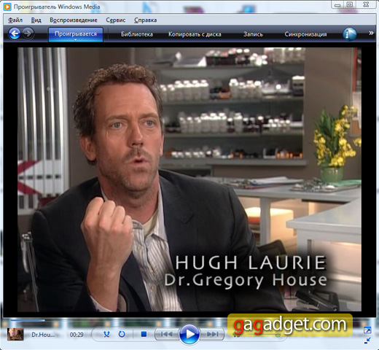The width and height of the screenshot is (379, 350).
Task: Switch to compact mode
Action: [367, 341]
